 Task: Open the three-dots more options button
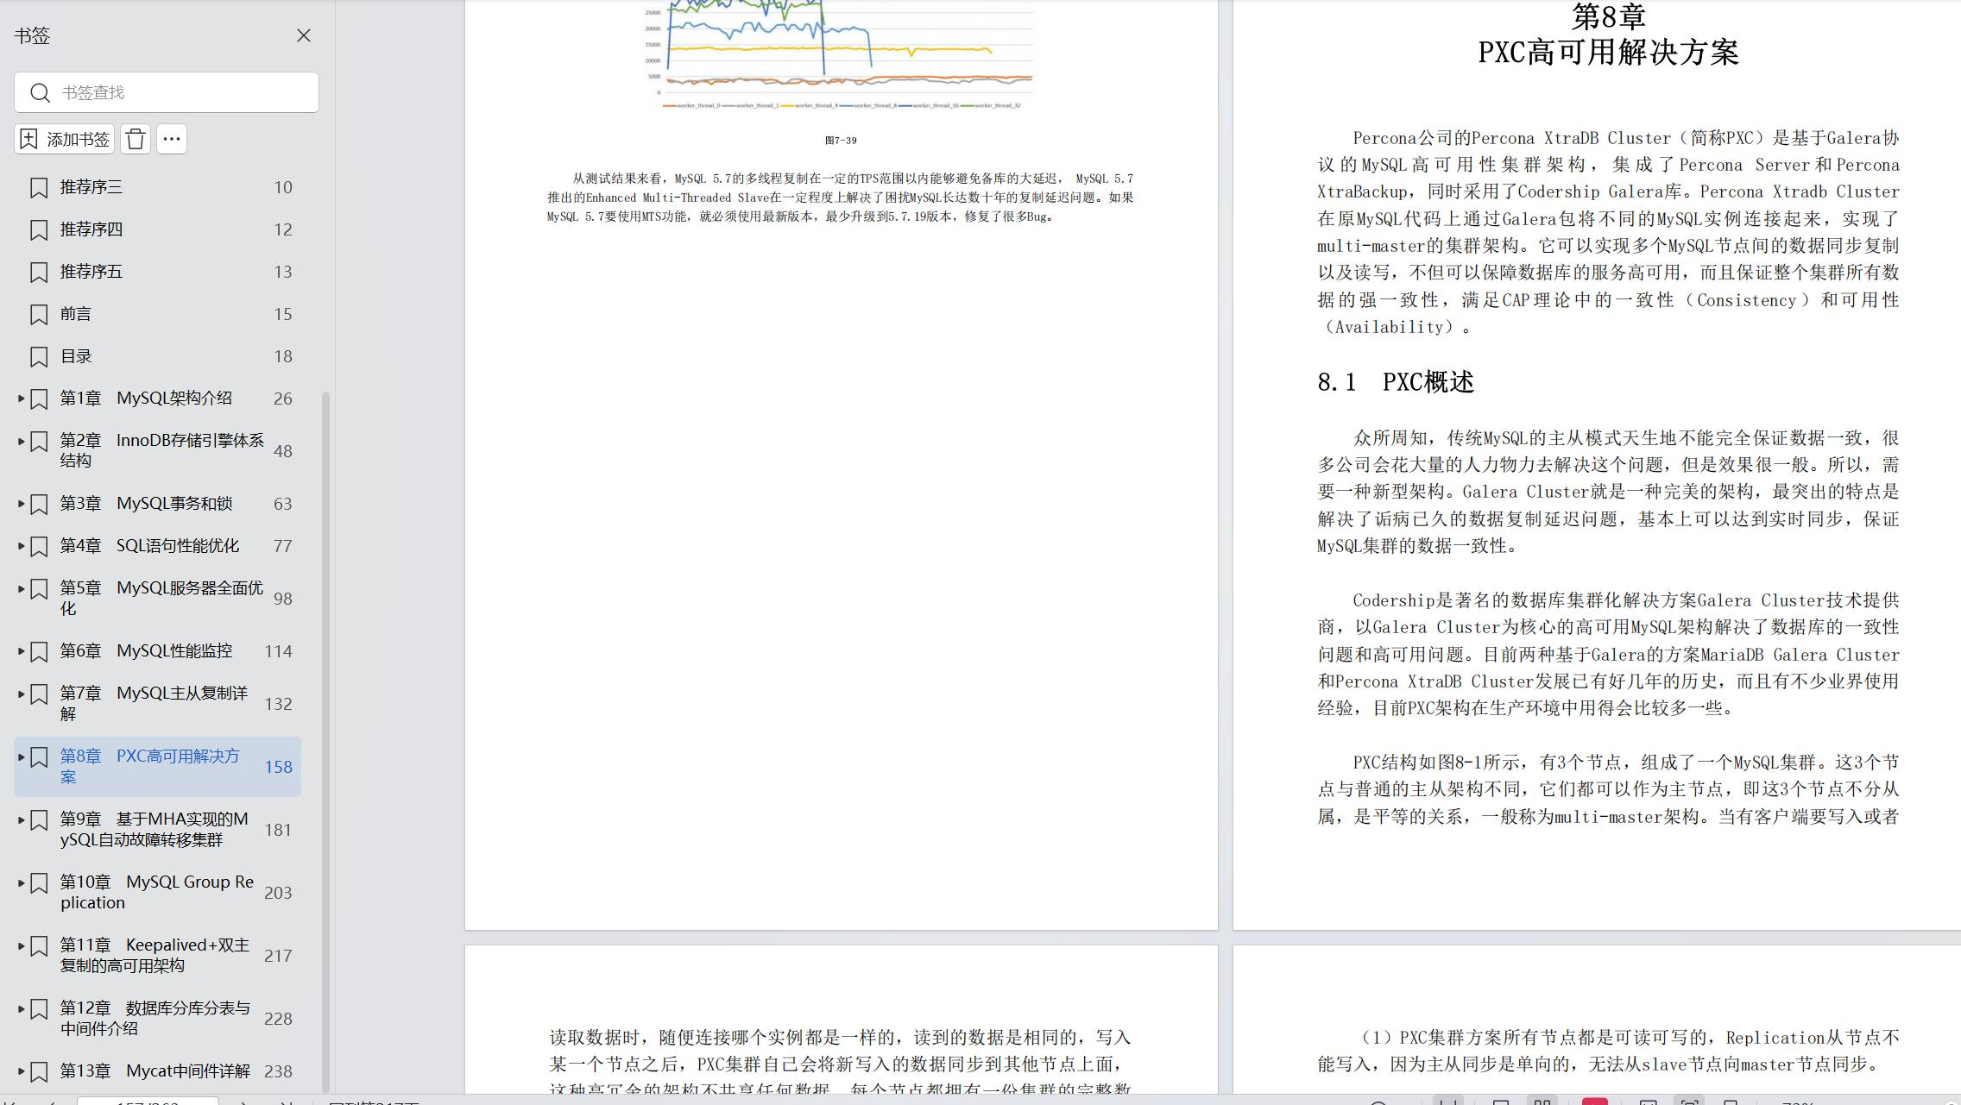click(x=172, y=139)
